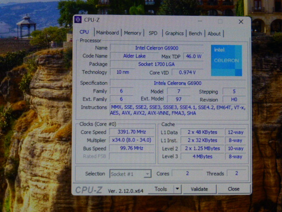Click the Stepping value 5
Image resolution: width=282 pixels, height=212 pixels.
click(234, 91)
